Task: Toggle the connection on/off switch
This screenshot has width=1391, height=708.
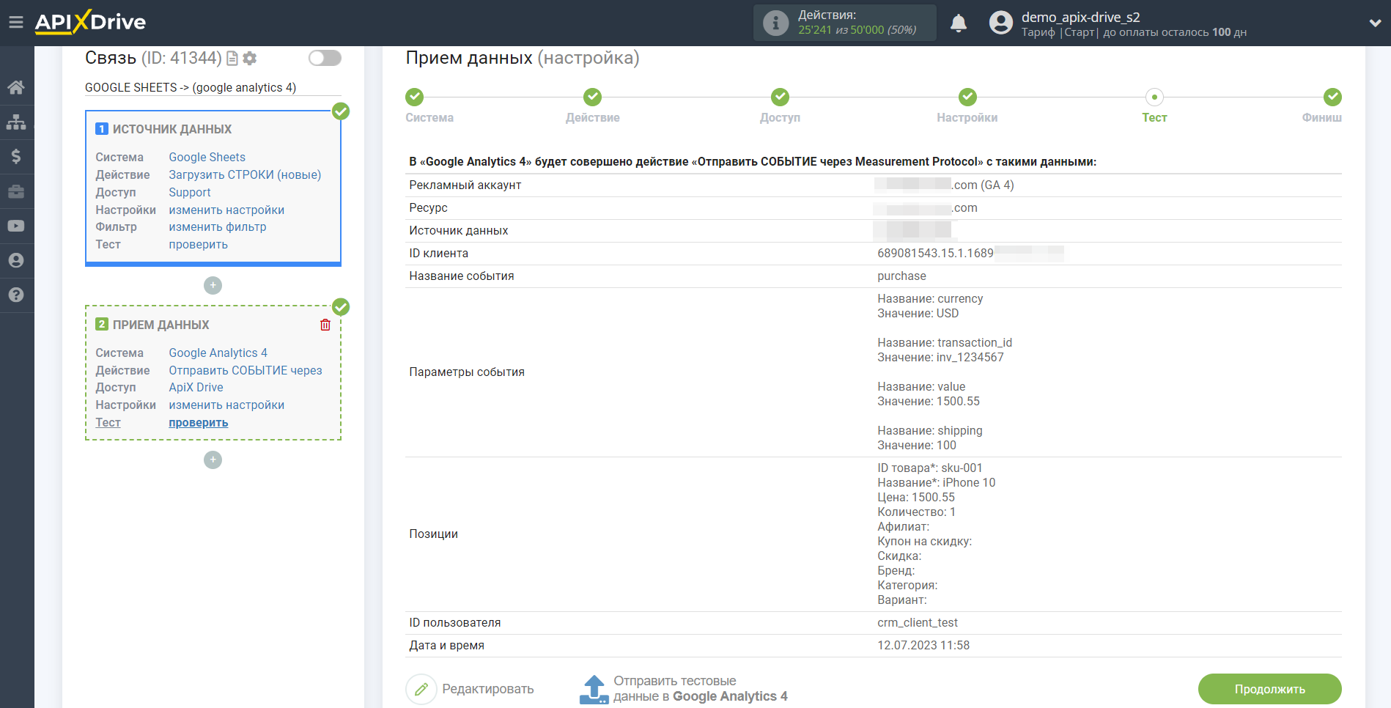Action: [325, 58]
